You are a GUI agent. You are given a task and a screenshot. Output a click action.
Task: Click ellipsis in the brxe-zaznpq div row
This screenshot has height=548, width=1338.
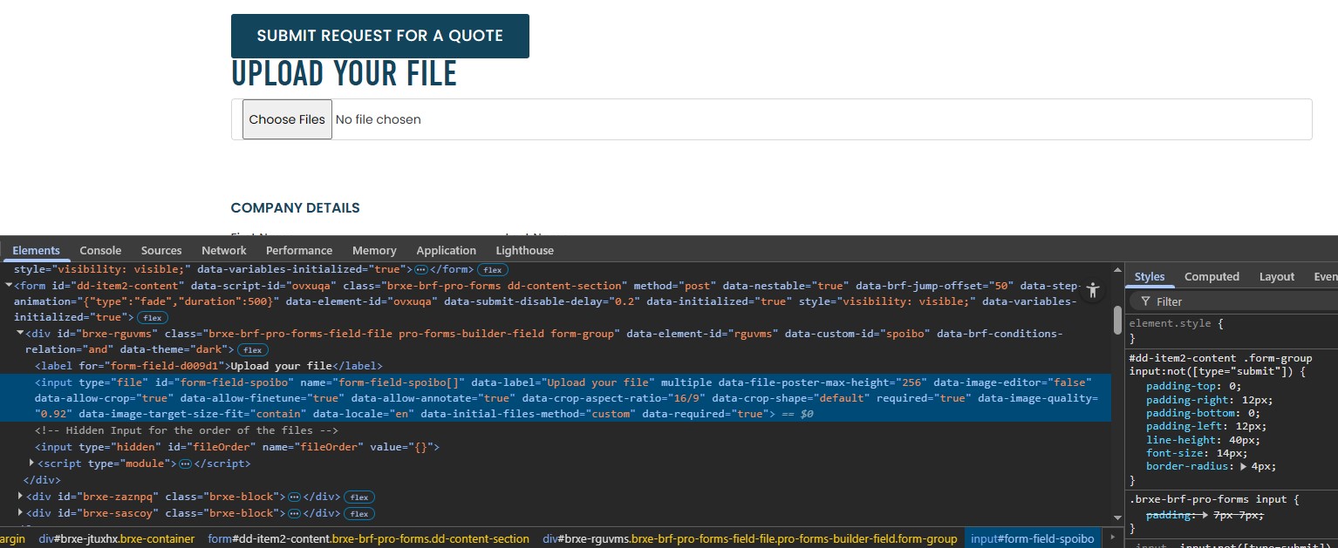click(x=294, y=497)
